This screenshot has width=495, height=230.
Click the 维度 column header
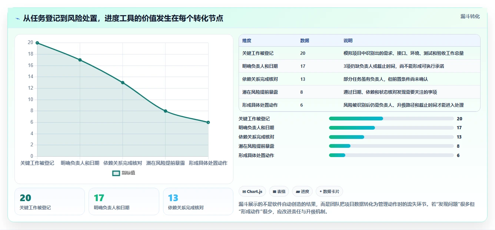coord(247,41)
